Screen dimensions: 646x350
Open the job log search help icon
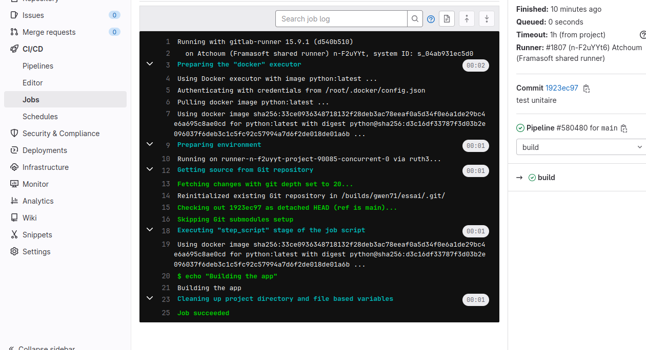pyautogui.click(x=431, y=19)
